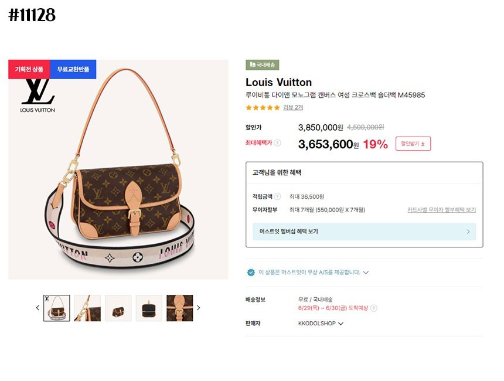This screenshot has width=504, height=381.
Task: Expand the KKODOLSHOP seller dropdown
Action: pos(340,323)
